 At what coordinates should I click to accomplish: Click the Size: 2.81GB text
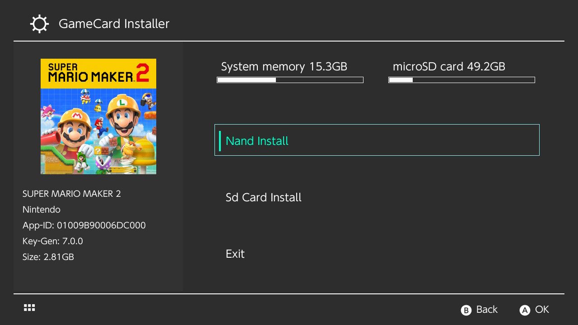coord(48,257)
